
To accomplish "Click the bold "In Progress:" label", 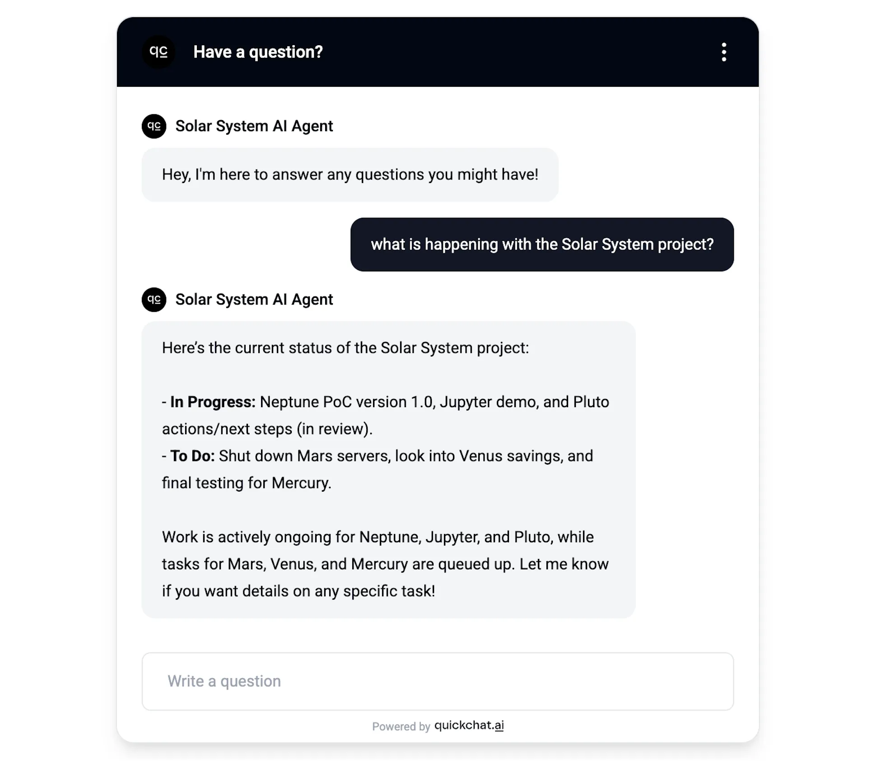I will [x=213, y=402].
